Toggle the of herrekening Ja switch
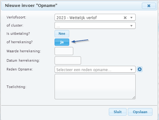The height and width of the screenshot is (120, 159). coord(62,42)
